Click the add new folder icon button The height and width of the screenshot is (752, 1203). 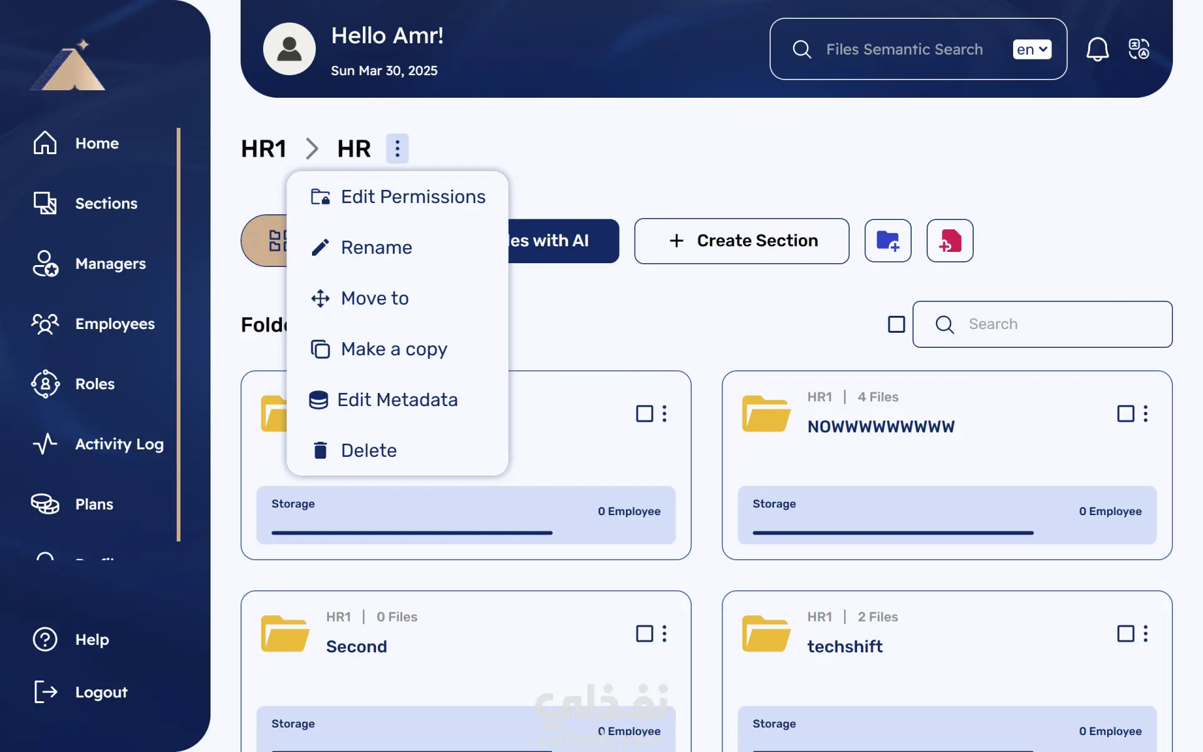click(888, 241)
